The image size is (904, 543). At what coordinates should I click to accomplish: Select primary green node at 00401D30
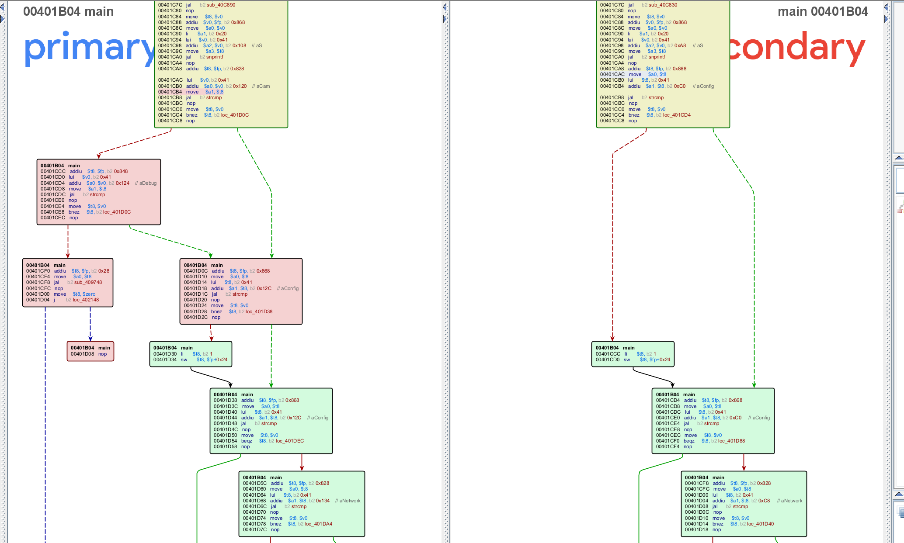(x=191, y=354)
